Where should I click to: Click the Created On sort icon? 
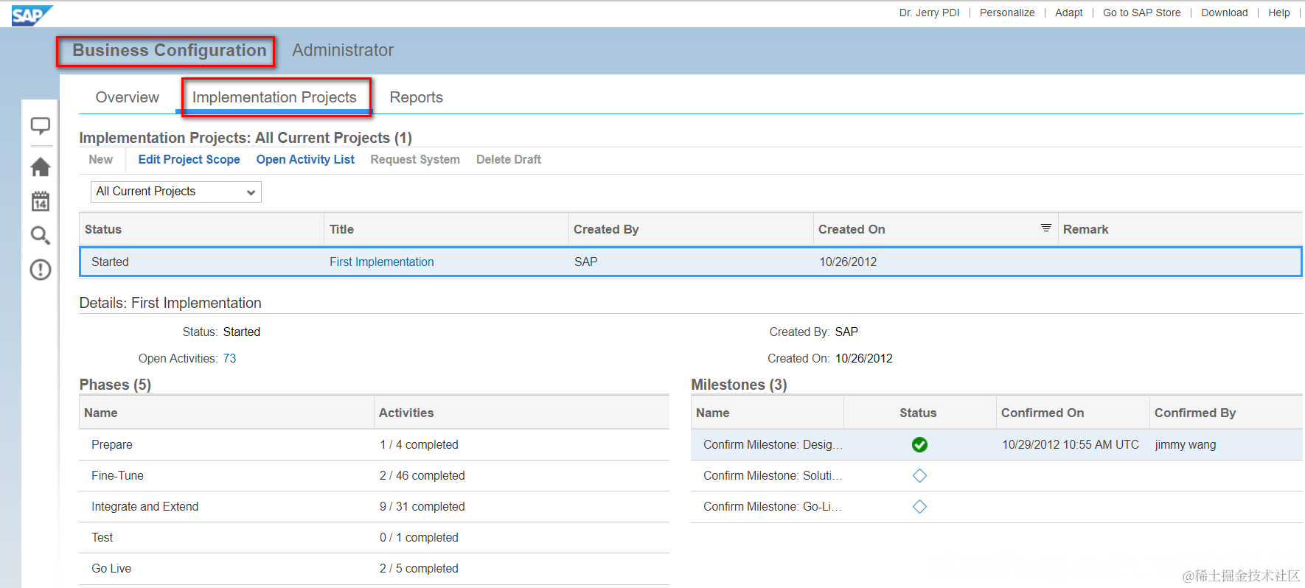pyautogui.click(x=1045, y=228)
